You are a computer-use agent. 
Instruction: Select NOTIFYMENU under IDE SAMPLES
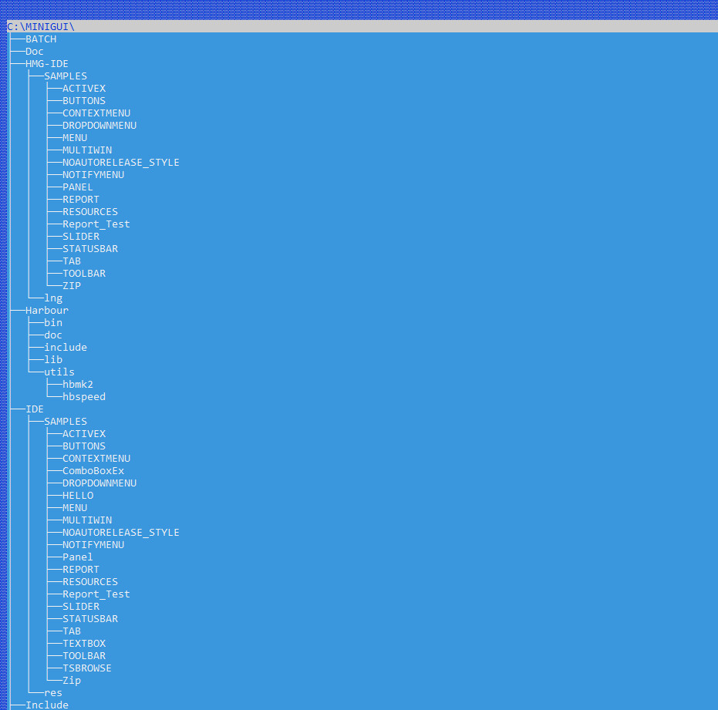click(x=93, y=545)
